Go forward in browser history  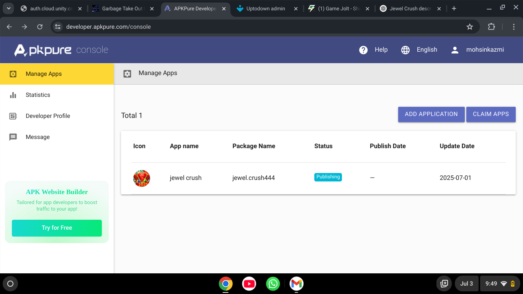click(25, 27)
